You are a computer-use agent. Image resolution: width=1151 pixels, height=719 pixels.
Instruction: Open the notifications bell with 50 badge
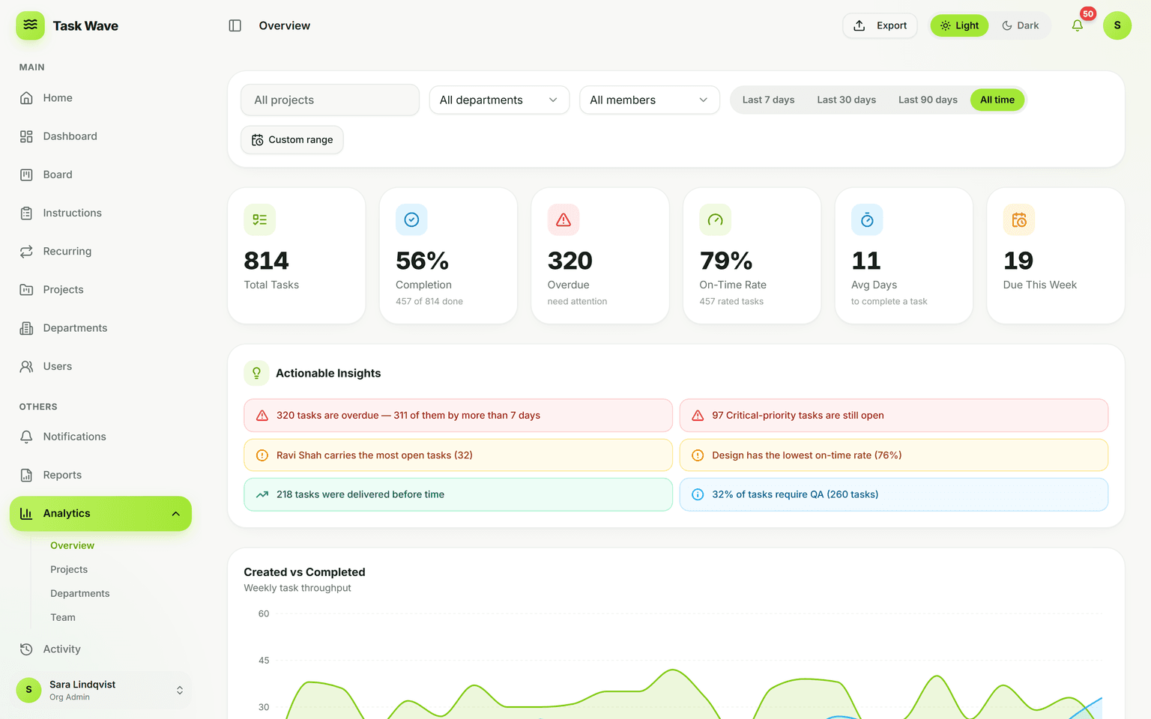click(x=1077, y=25)
